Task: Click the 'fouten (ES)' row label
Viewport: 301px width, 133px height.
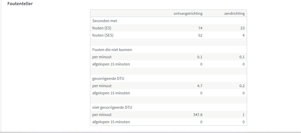Action: 102,28
